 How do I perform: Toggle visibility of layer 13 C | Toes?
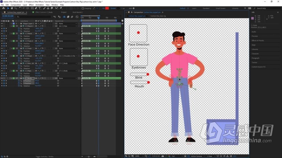click(2, 48)
